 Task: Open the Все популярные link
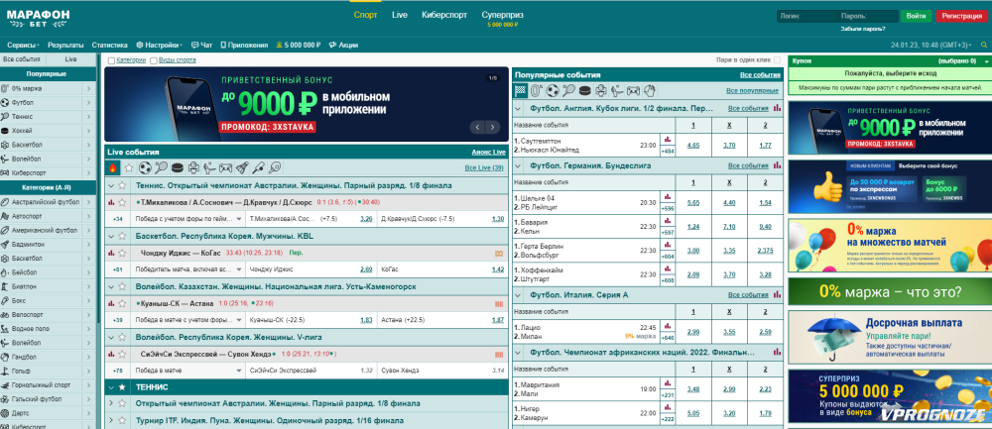coord(753,91)
